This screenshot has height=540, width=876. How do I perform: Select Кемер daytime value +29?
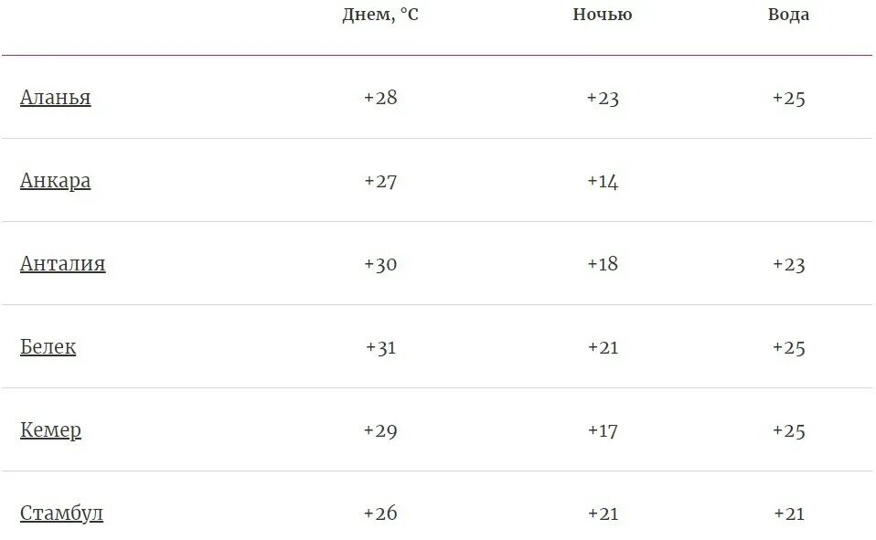[x=380, y=430]
